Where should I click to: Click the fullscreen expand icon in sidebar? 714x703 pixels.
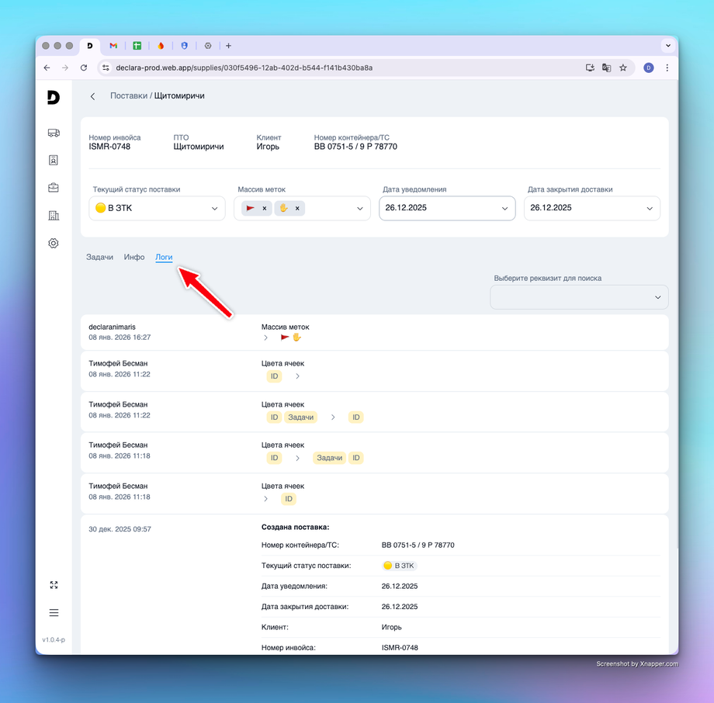(54, 585)
